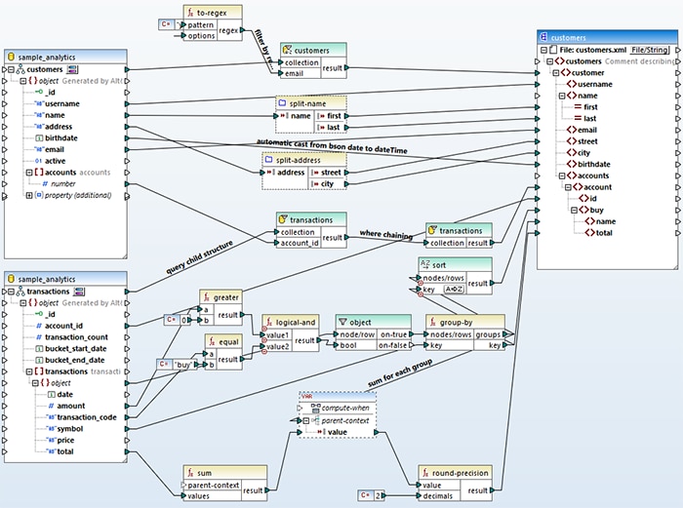Collapse the name element in customers target

(x=561, y=97)
